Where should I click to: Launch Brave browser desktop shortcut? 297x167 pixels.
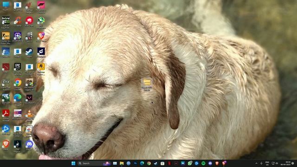coord(6,145)
